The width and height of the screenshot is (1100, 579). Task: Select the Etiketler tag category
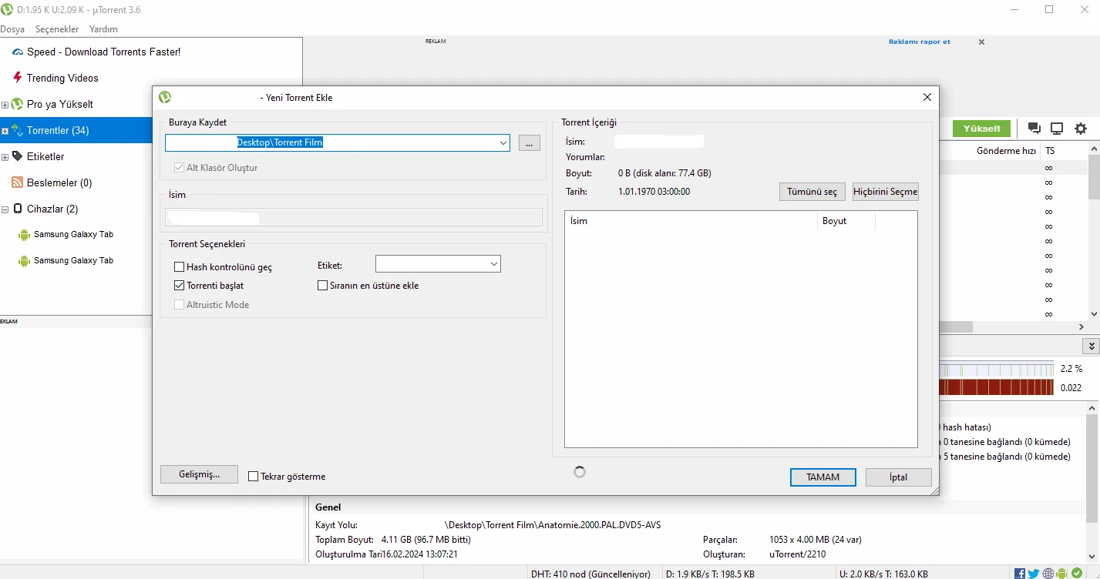click(45, 156)
